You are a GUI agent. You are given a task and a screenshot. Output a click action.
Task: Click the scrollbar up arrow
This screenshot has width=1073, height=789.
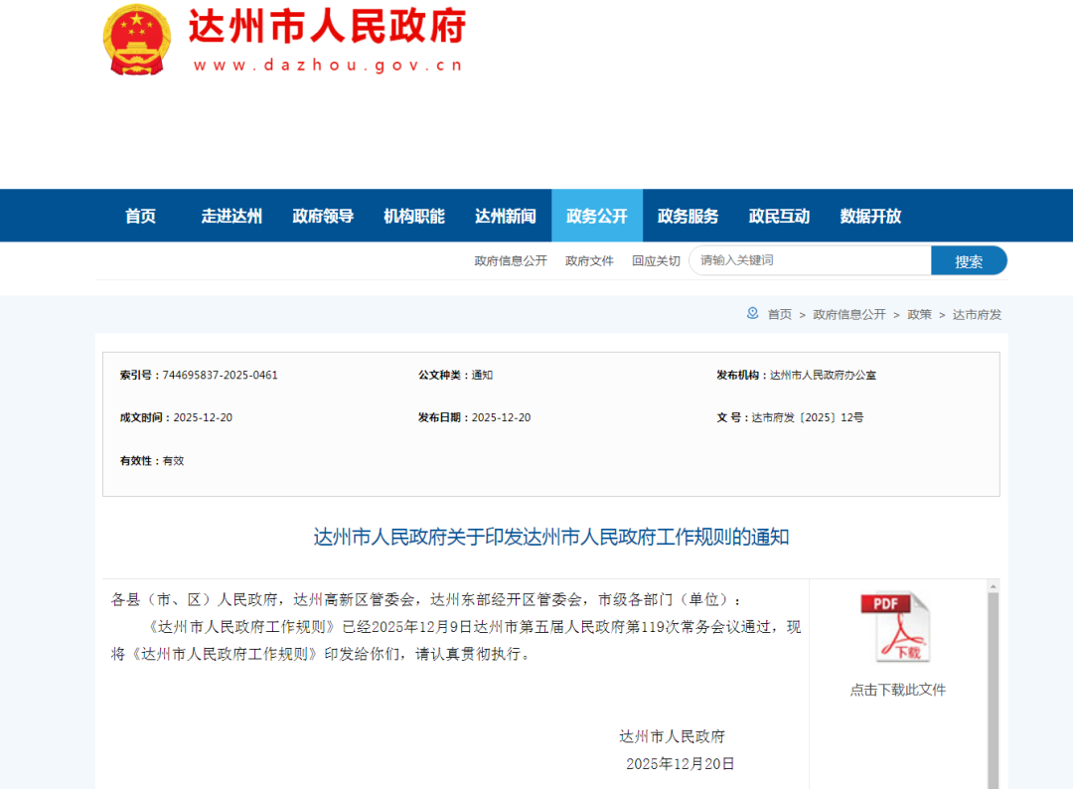[994, 588]
